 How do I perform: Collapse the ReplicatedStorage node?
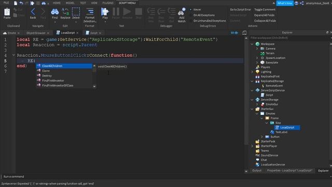(252, 81)
